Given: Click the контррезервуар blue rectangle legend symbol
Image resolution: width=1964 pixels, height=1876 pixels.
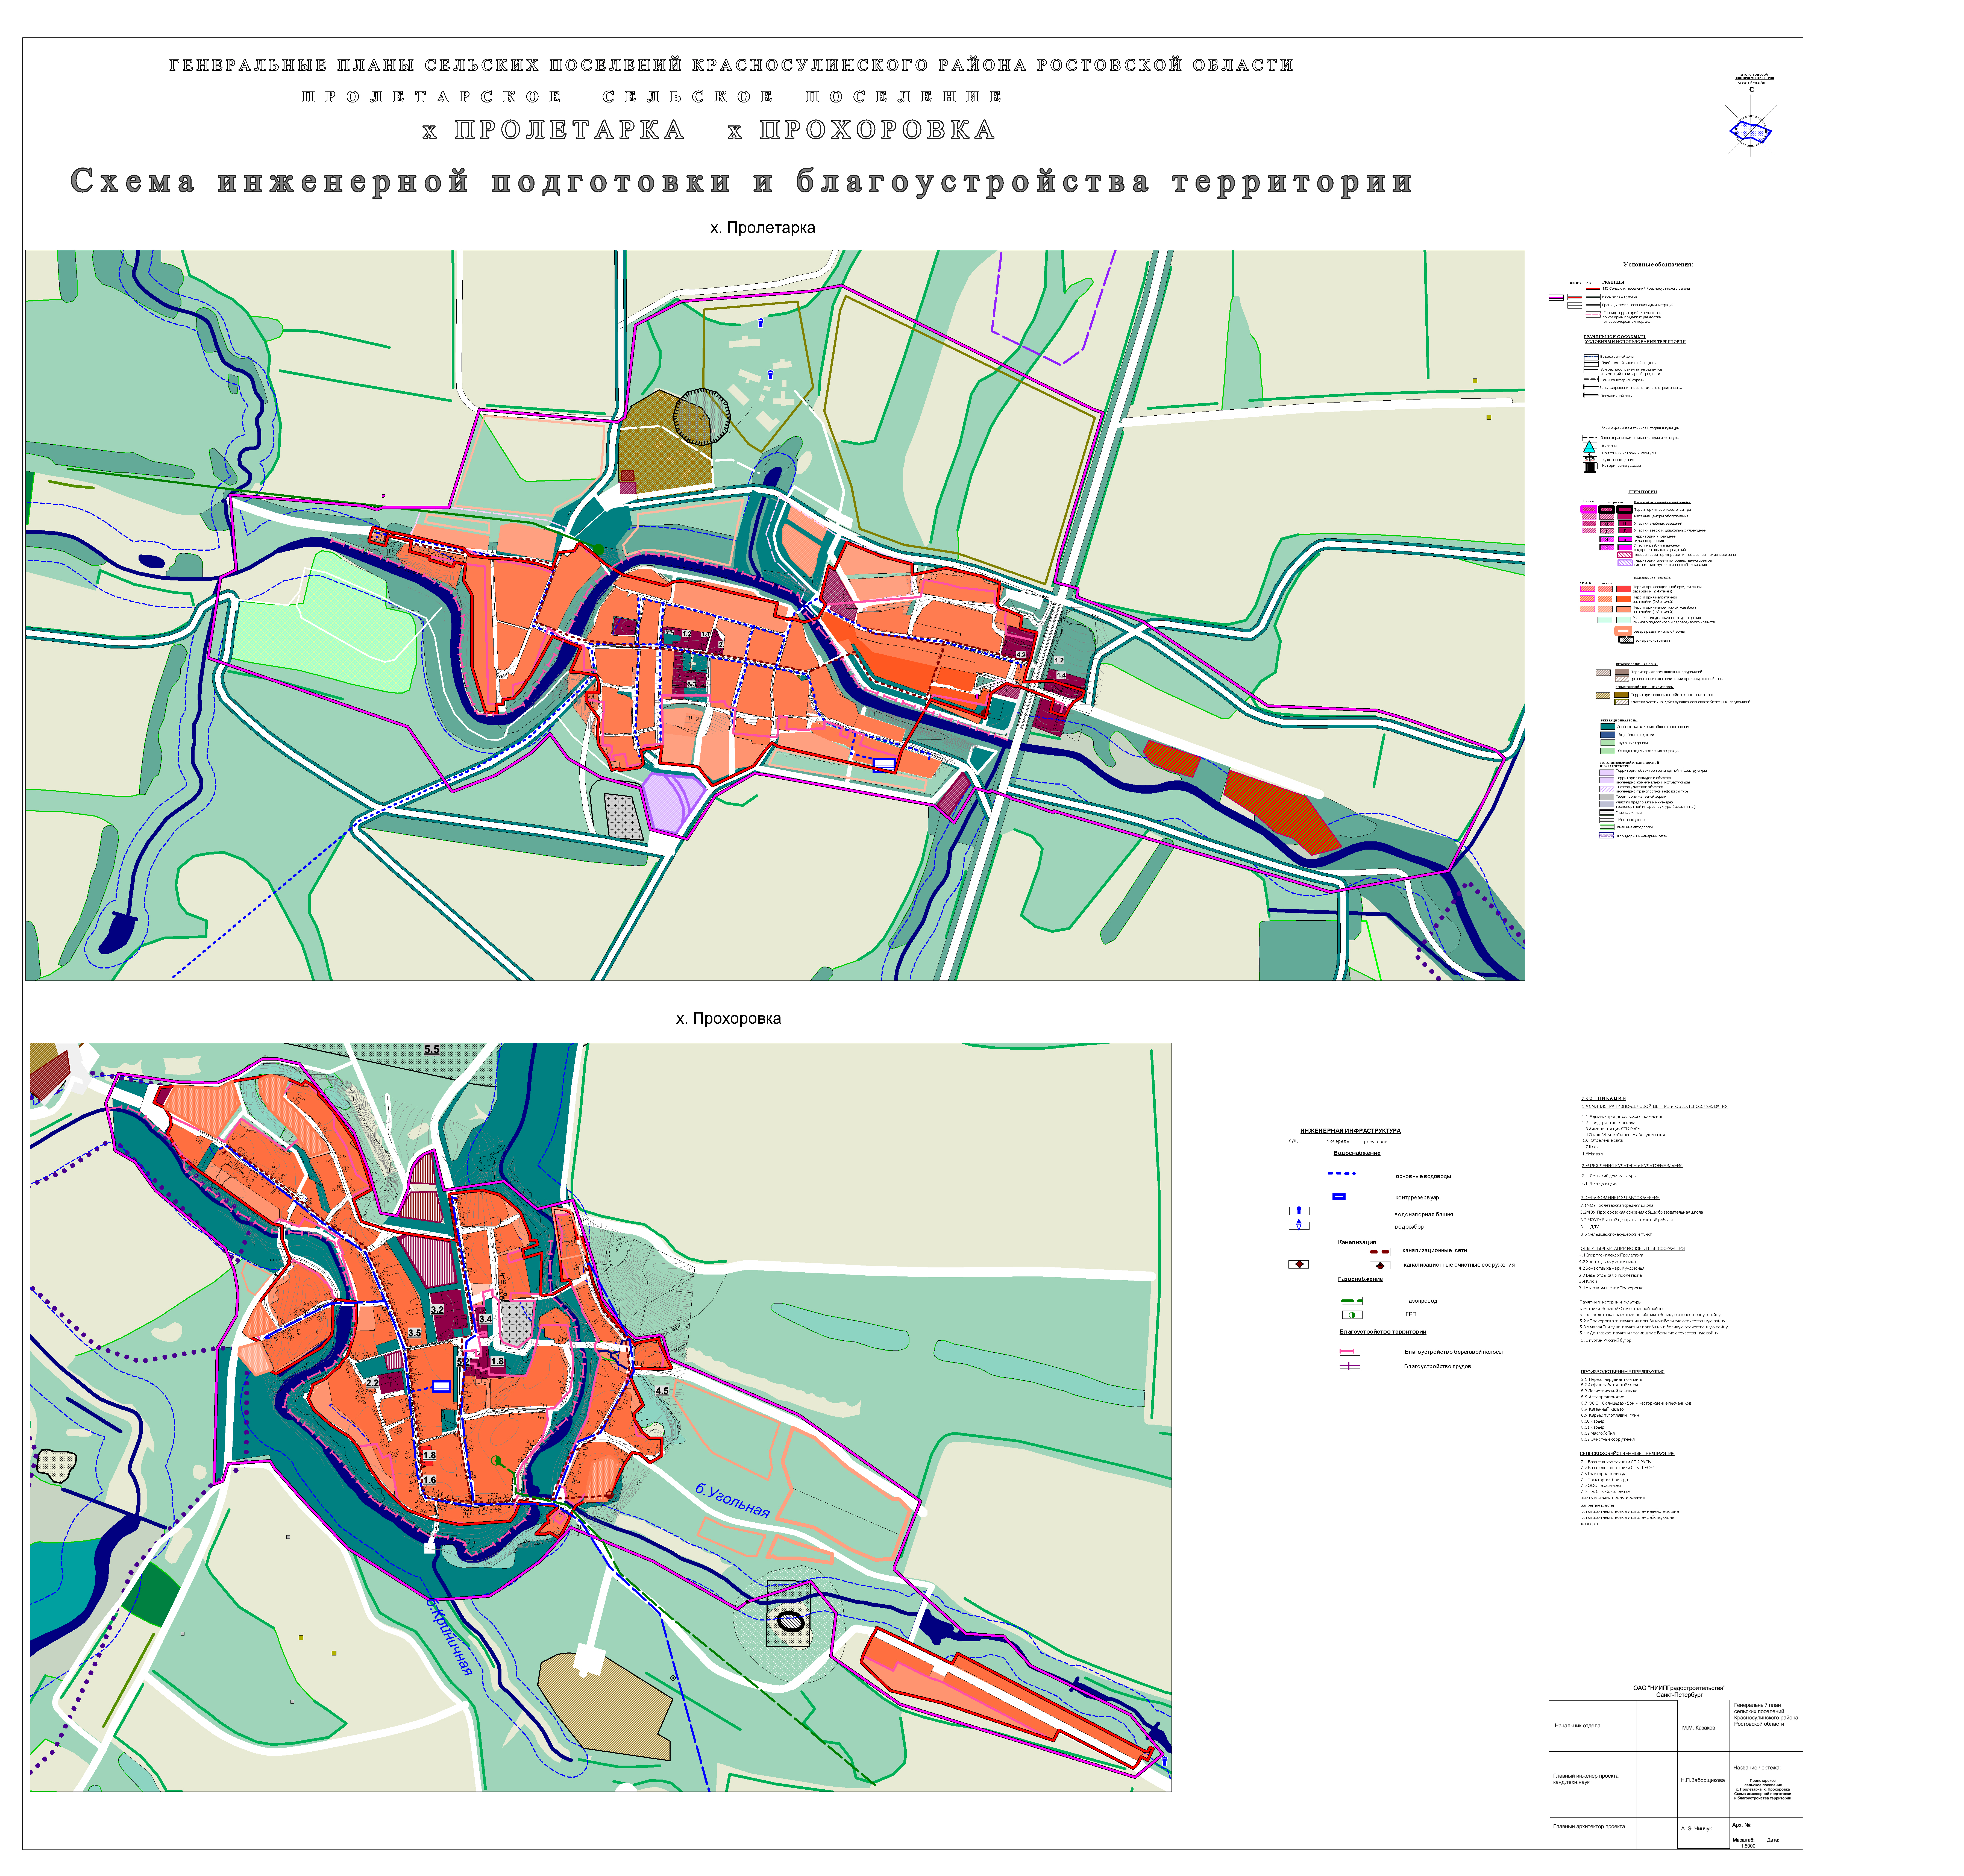Looking at the screenshot, I should click(1339, 1196).
